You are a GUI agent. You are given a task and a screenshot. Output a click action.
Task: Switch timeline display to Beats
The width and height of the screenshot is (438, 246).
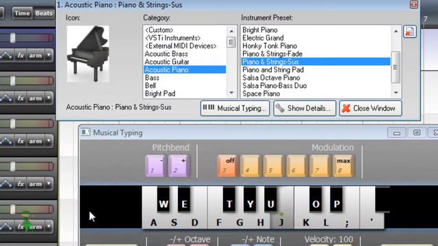(44, 13)
